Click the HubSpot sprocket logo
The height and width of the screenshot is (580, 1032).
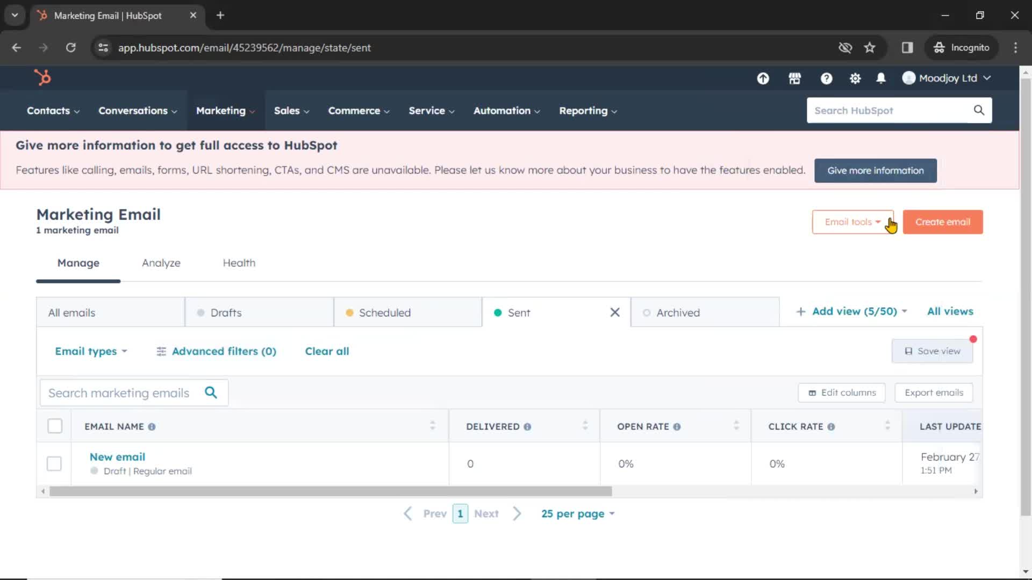[x=42, y=78]
